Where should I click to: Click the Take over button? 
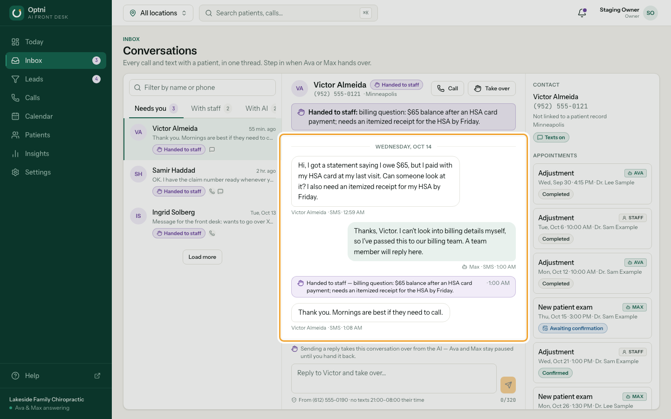[x=492, y=88]
